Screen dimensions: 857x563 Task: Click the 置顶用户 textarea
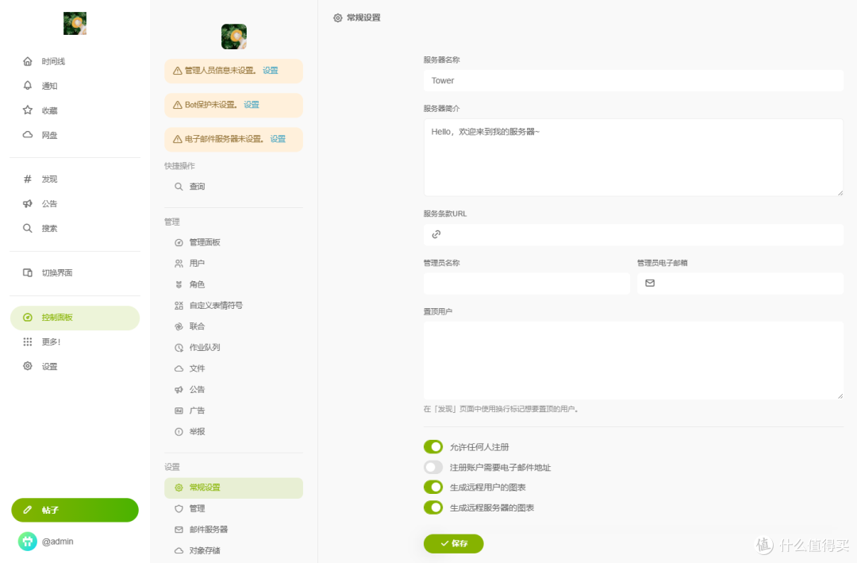pos(633,361)
